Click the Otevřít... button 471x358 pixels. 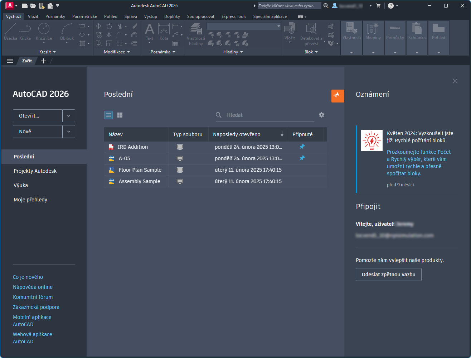click(38, 116)
